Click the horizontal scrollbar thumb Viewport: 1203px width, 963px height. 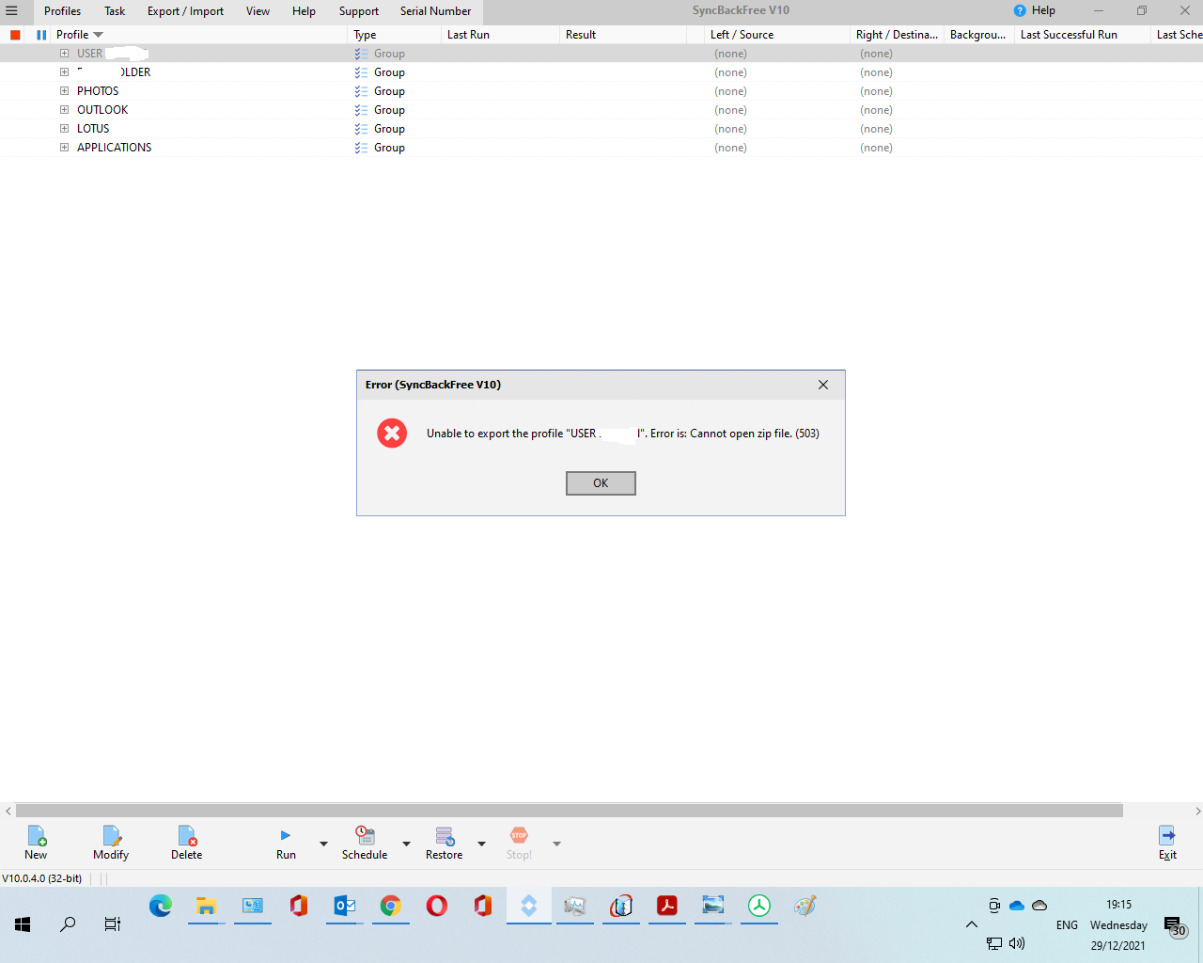click(570, 811)
